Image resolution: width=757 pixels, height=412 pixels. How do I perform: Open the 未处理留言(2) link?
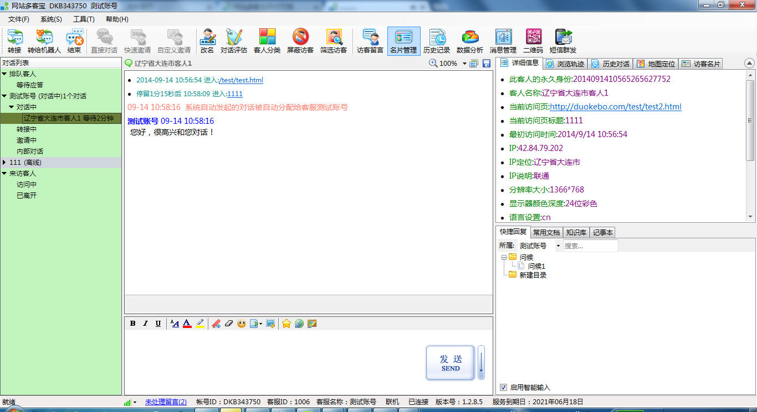(166, 402)
